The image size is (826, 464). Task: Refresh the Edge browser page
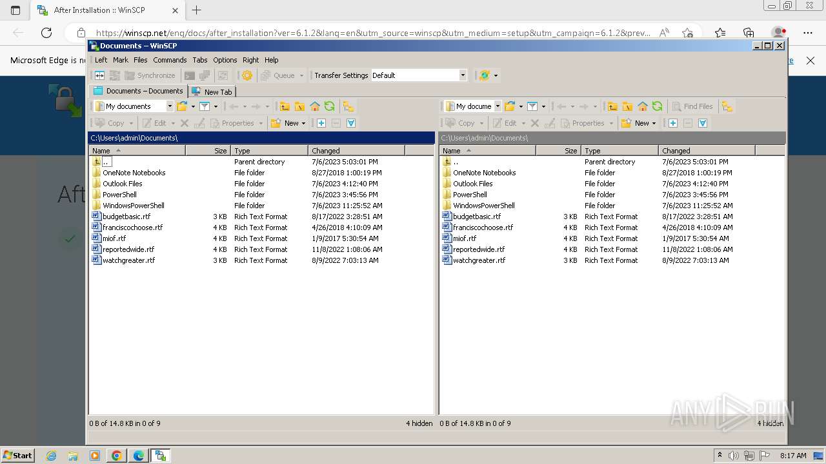tap(46, 33)
